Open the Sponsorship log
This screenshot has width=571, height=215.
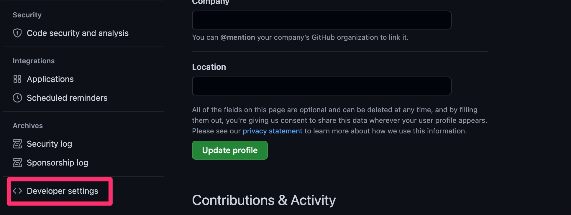(58, 163)
